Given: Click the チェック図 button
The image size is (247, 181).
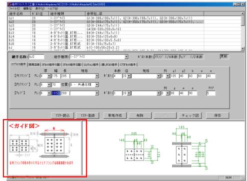Looking at the screenshot, I should (190, 115).
